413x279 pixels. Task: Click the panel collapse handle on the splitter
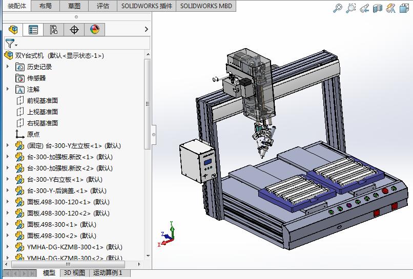coord(154,135)
